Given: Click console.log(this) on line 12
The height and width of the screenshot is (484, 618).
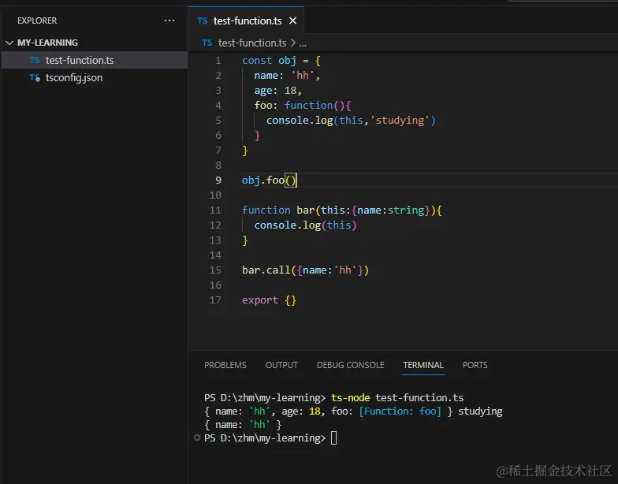Looking at the screenshot, I should [x=305, y=225].
